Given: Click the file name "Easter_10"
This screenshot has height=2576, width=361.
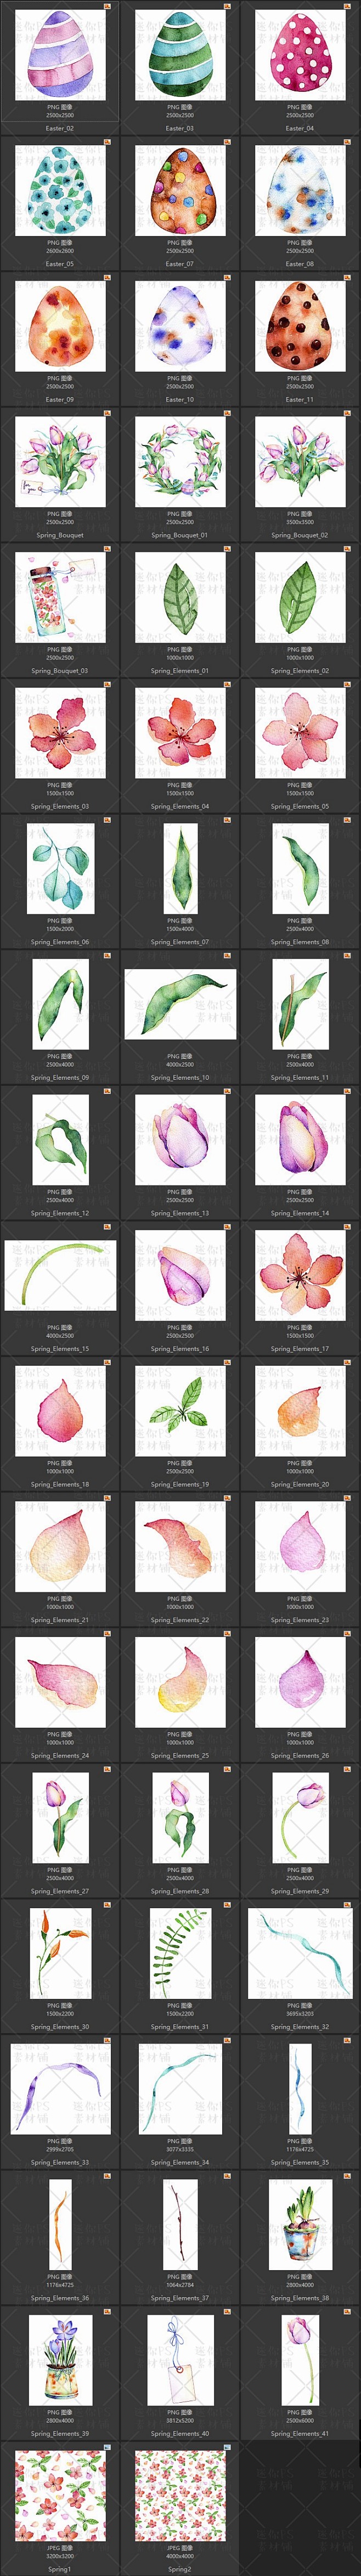Looking at the screenshot, I should [180, 400].
